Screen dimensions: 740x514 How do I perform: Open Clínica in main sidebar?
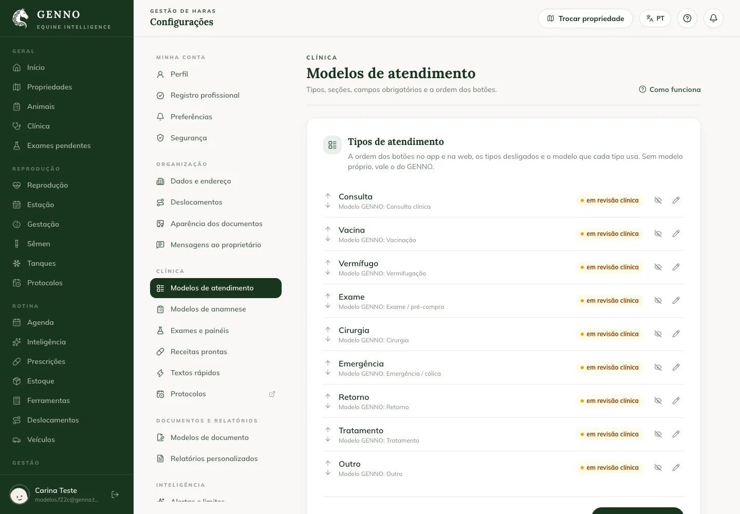pos(67,126)
